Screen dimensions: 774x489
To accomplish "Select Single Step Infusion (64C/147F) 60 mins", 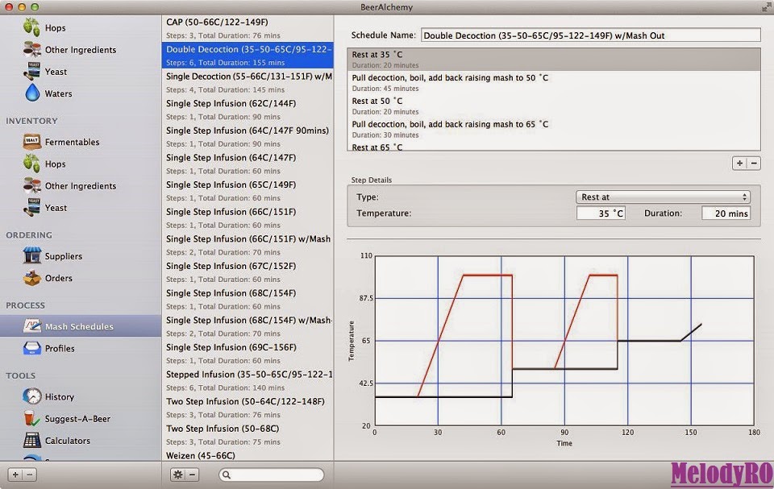I will click(x=248, y=164).
